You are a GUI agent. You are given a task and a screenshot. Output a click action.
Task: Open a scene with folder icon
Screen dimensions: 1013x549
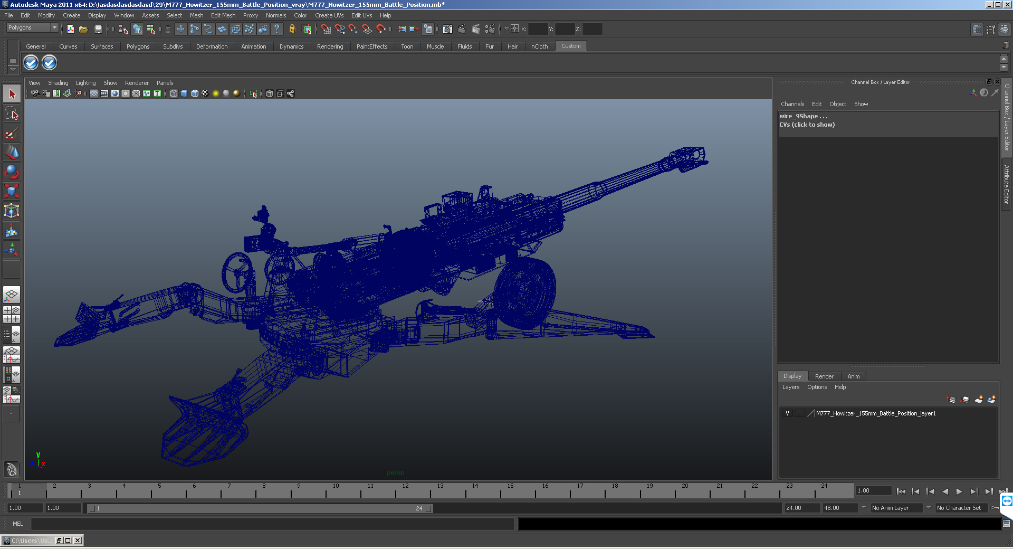point(83,29)
